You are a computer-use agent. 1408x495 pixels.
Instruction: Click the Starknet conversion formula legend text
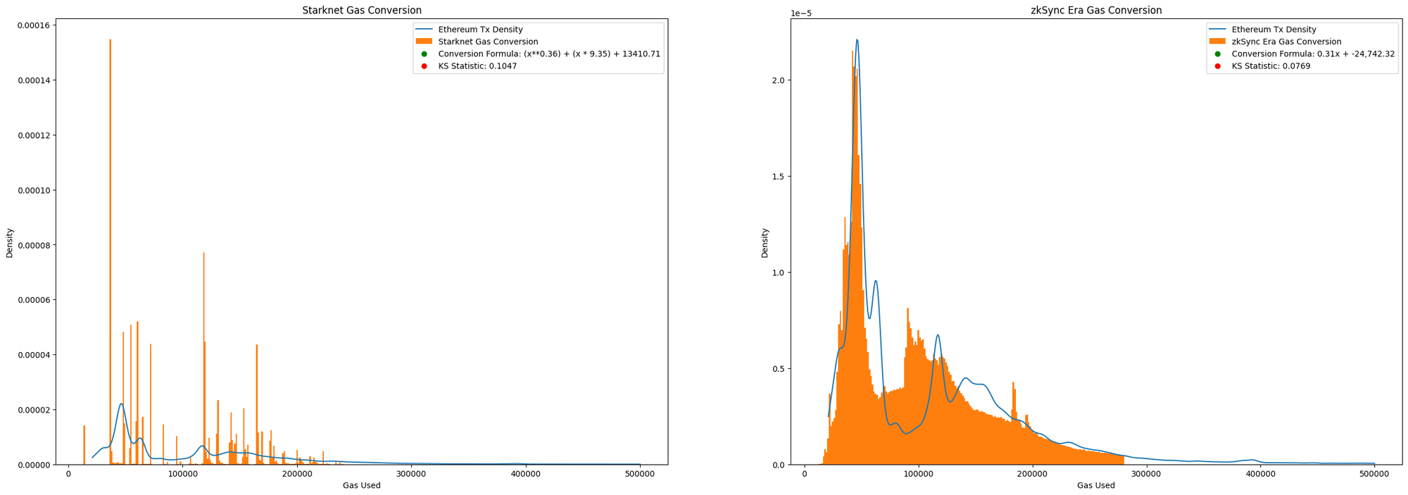pos(549,54)
